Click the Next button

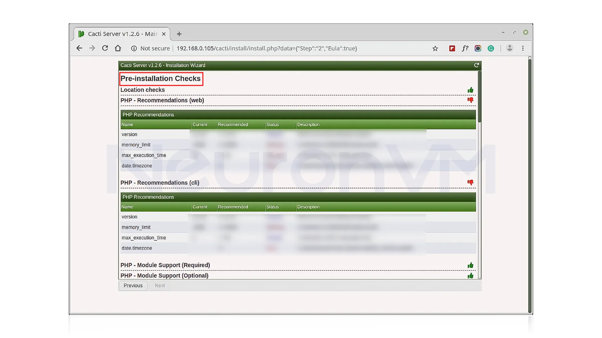tap(160, 285)
